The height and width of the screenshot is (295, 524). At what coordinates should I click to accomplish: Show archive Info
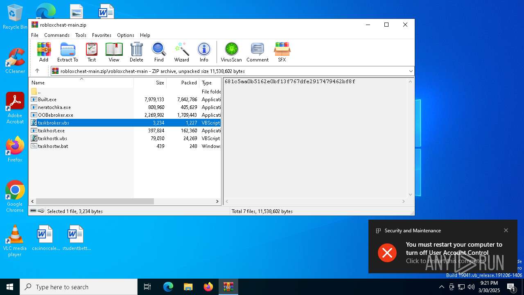[x=204, y=52]
